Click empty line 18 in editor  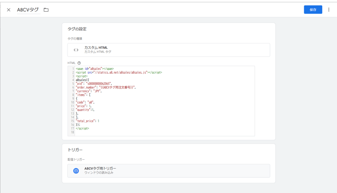165,132
